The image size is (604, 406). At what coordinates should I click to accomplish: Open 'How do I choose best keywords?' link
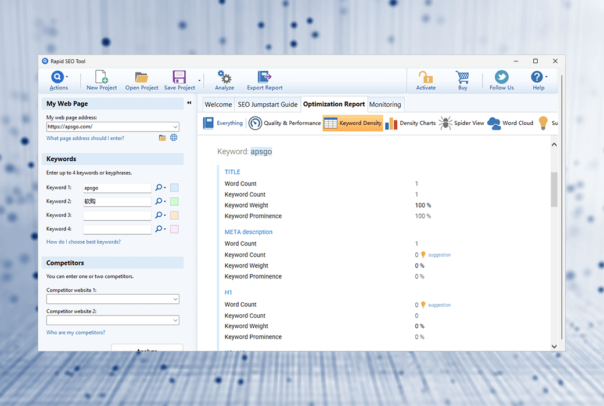pos(84,242)
